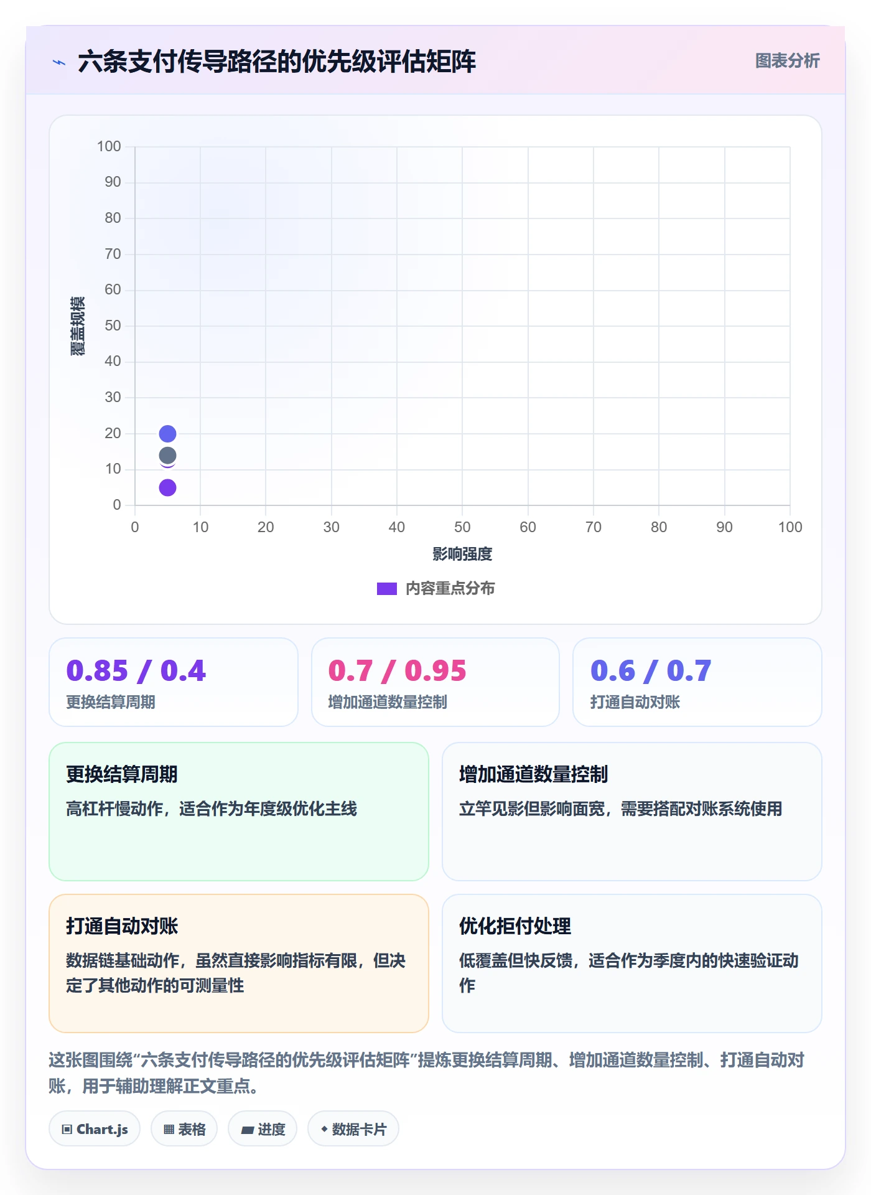Click the purple data point near 5
871x1195 pixels.
coord(167,487)
